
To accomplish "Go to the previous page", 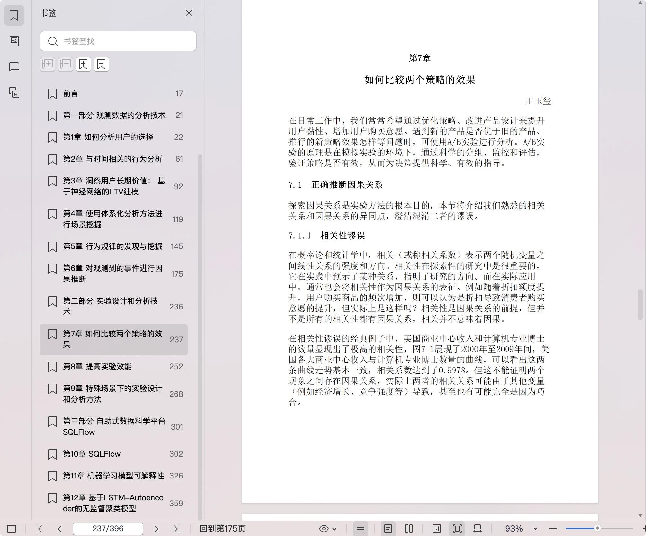I will tap(60, 529).
